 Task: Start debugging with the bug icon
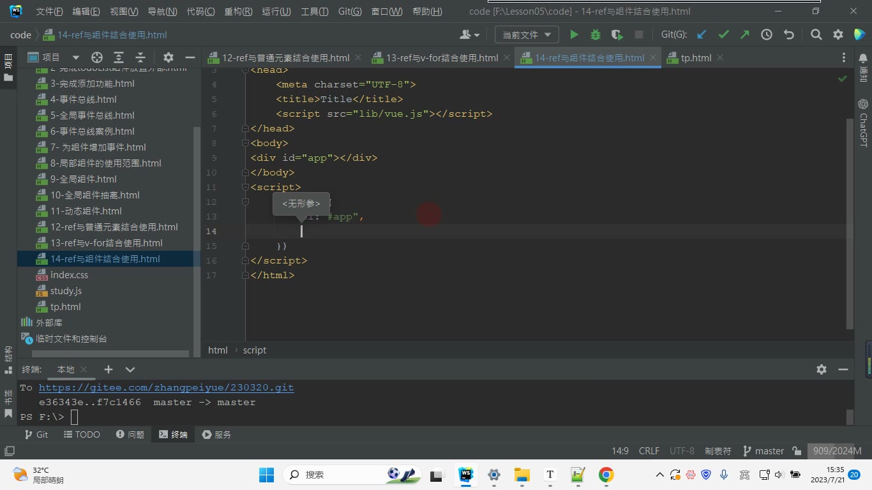click(x=596, y=34)
